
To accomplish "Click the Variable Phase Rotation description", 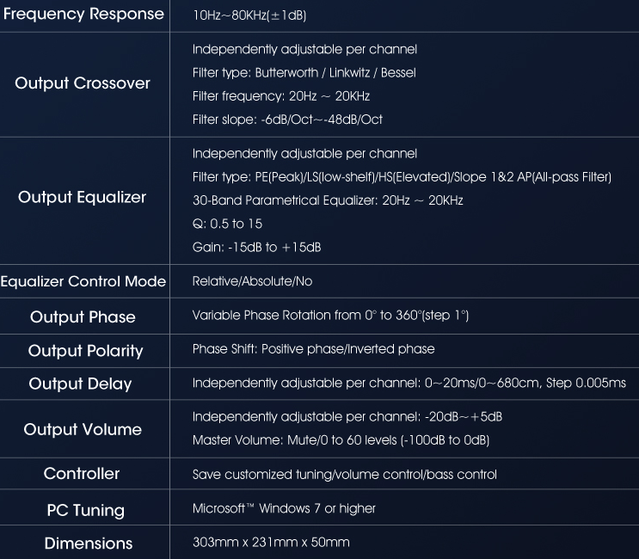I will point(330,316).
